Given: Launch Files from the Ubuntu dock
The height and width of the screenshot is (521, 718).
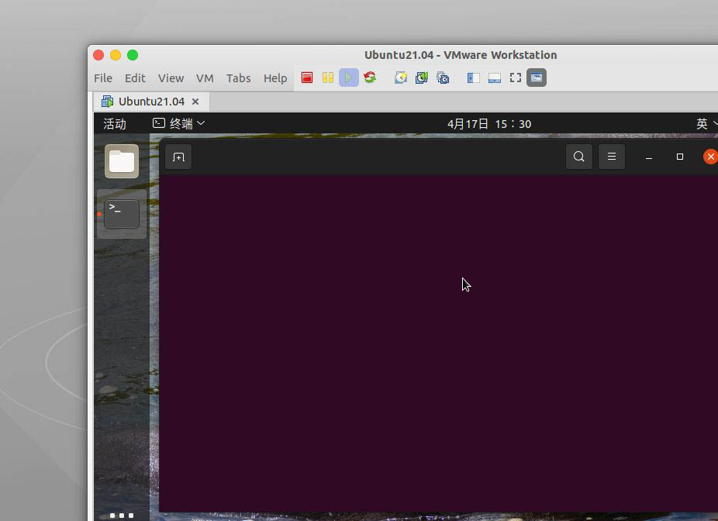Looking at the screenshot, I should (x=121, y=160).
